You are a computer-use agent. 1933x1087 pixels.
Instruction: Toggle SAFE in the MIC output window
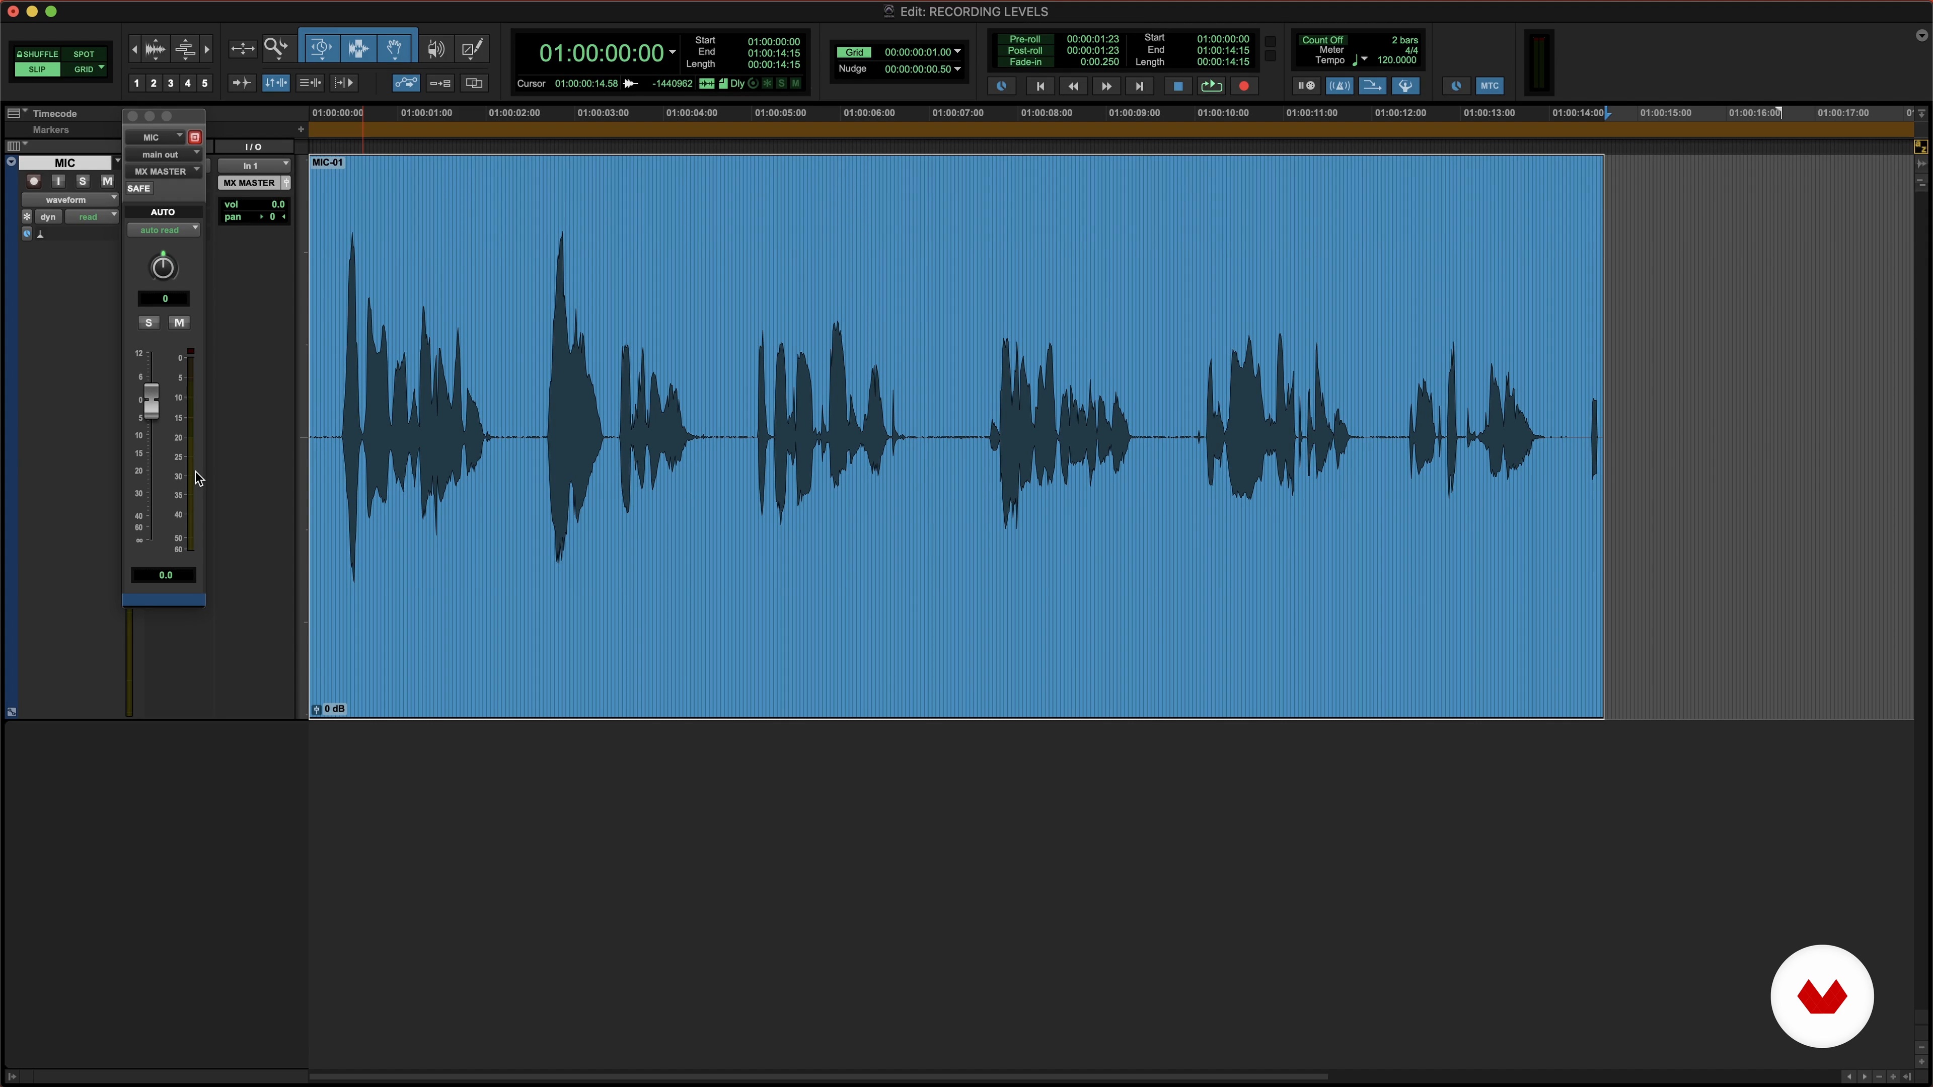tap(139, 188)
